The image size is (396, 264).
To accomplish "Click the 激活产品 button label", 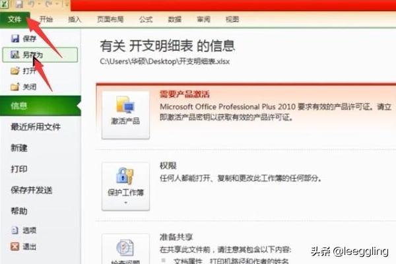I will [x=125, y=121].
